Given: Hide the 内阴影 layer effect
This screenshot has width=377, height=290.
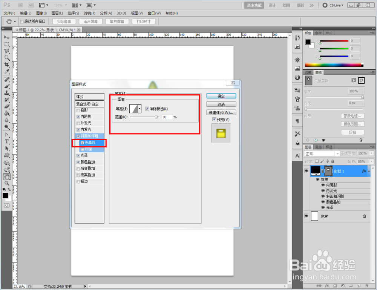Looking at the screenshot, I should [x=323, y=185].
